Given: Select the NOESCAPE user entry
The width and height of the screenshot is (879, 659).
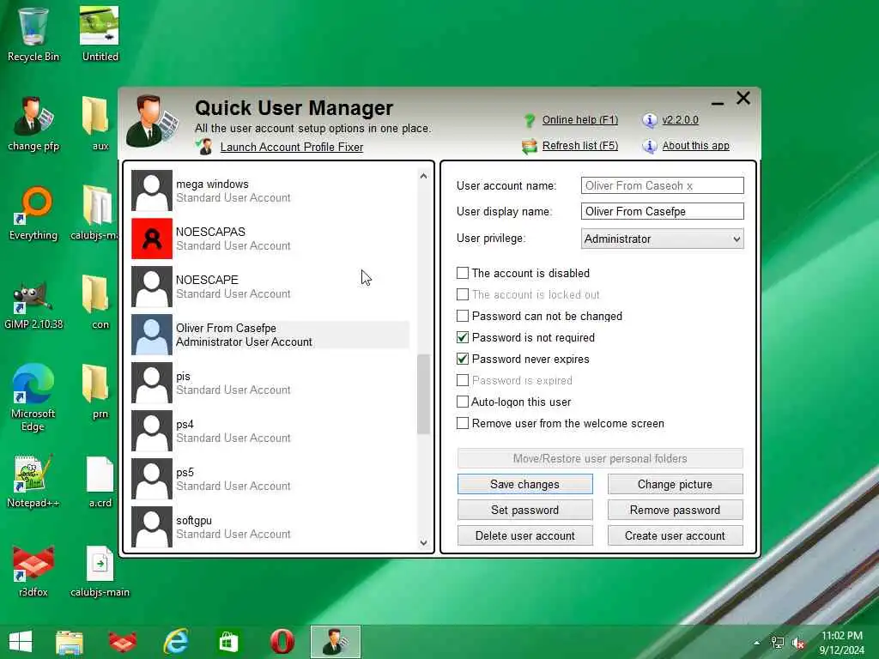Looking at the screenshot, I should point(270,287).
